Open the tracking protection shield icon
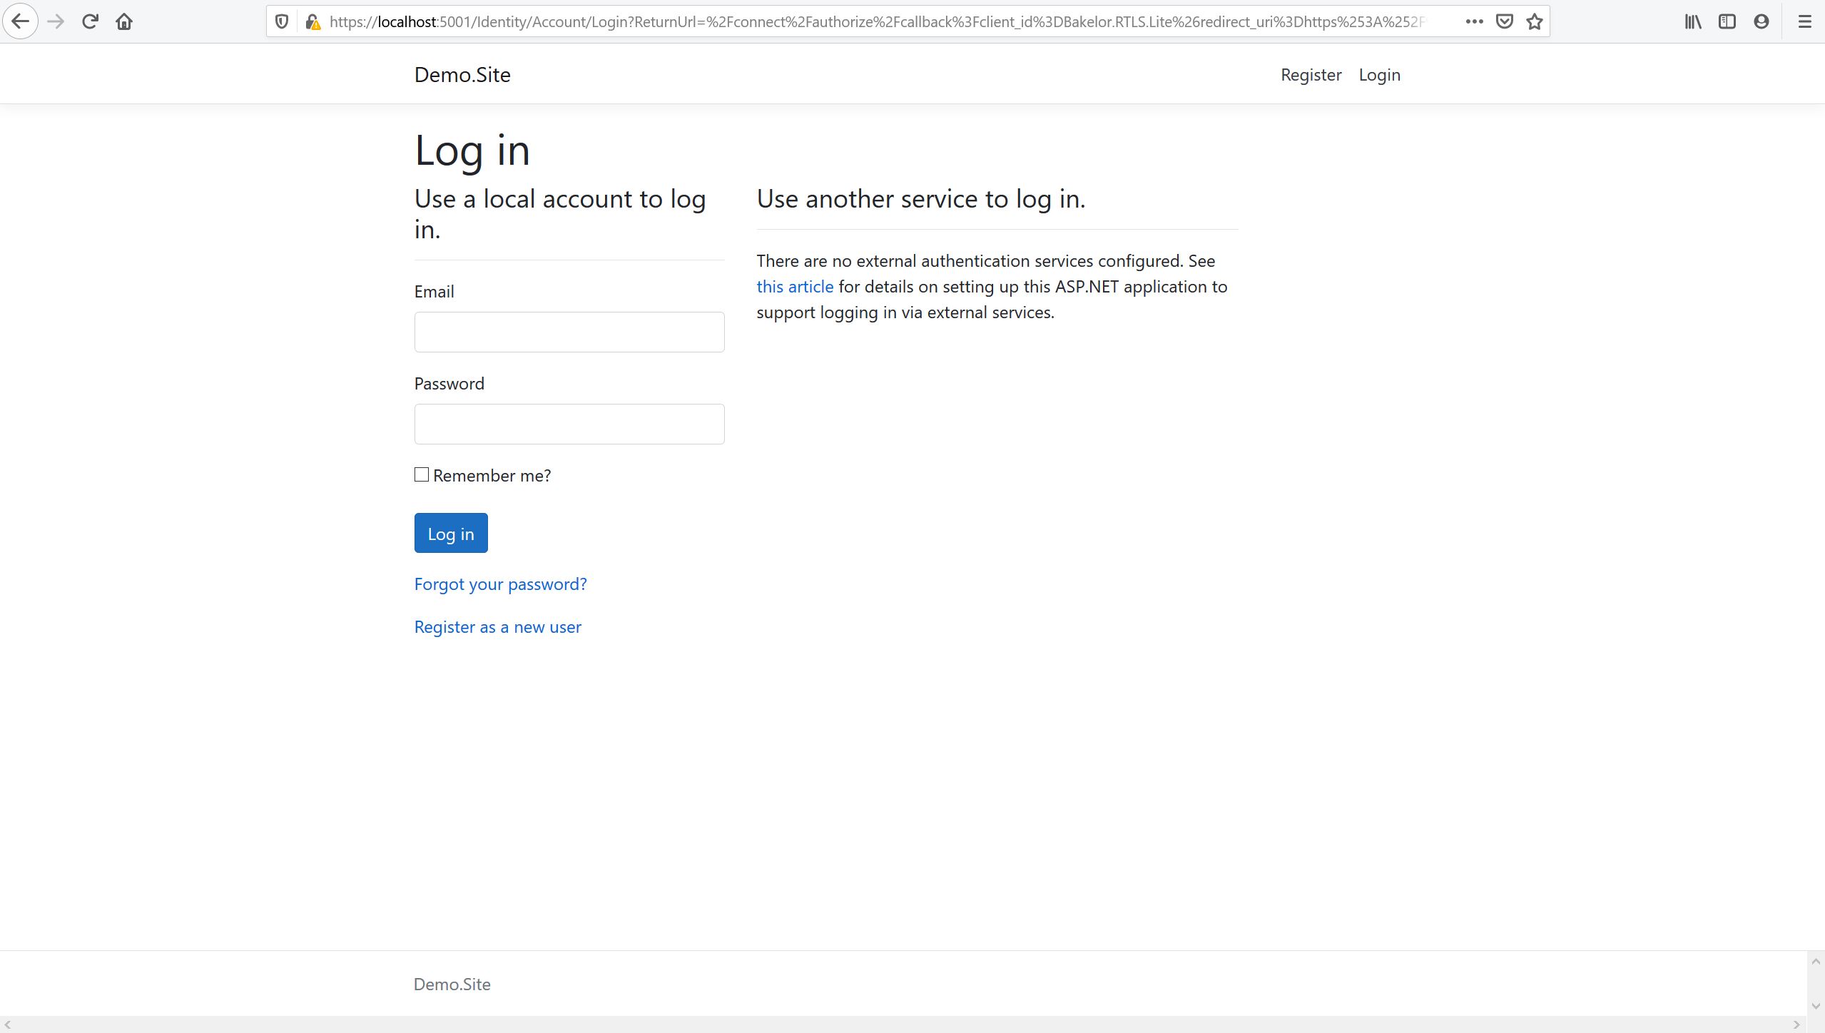Image resolution: width=1825 pixels, height=1033 pixels. click(x=282, y=21)
